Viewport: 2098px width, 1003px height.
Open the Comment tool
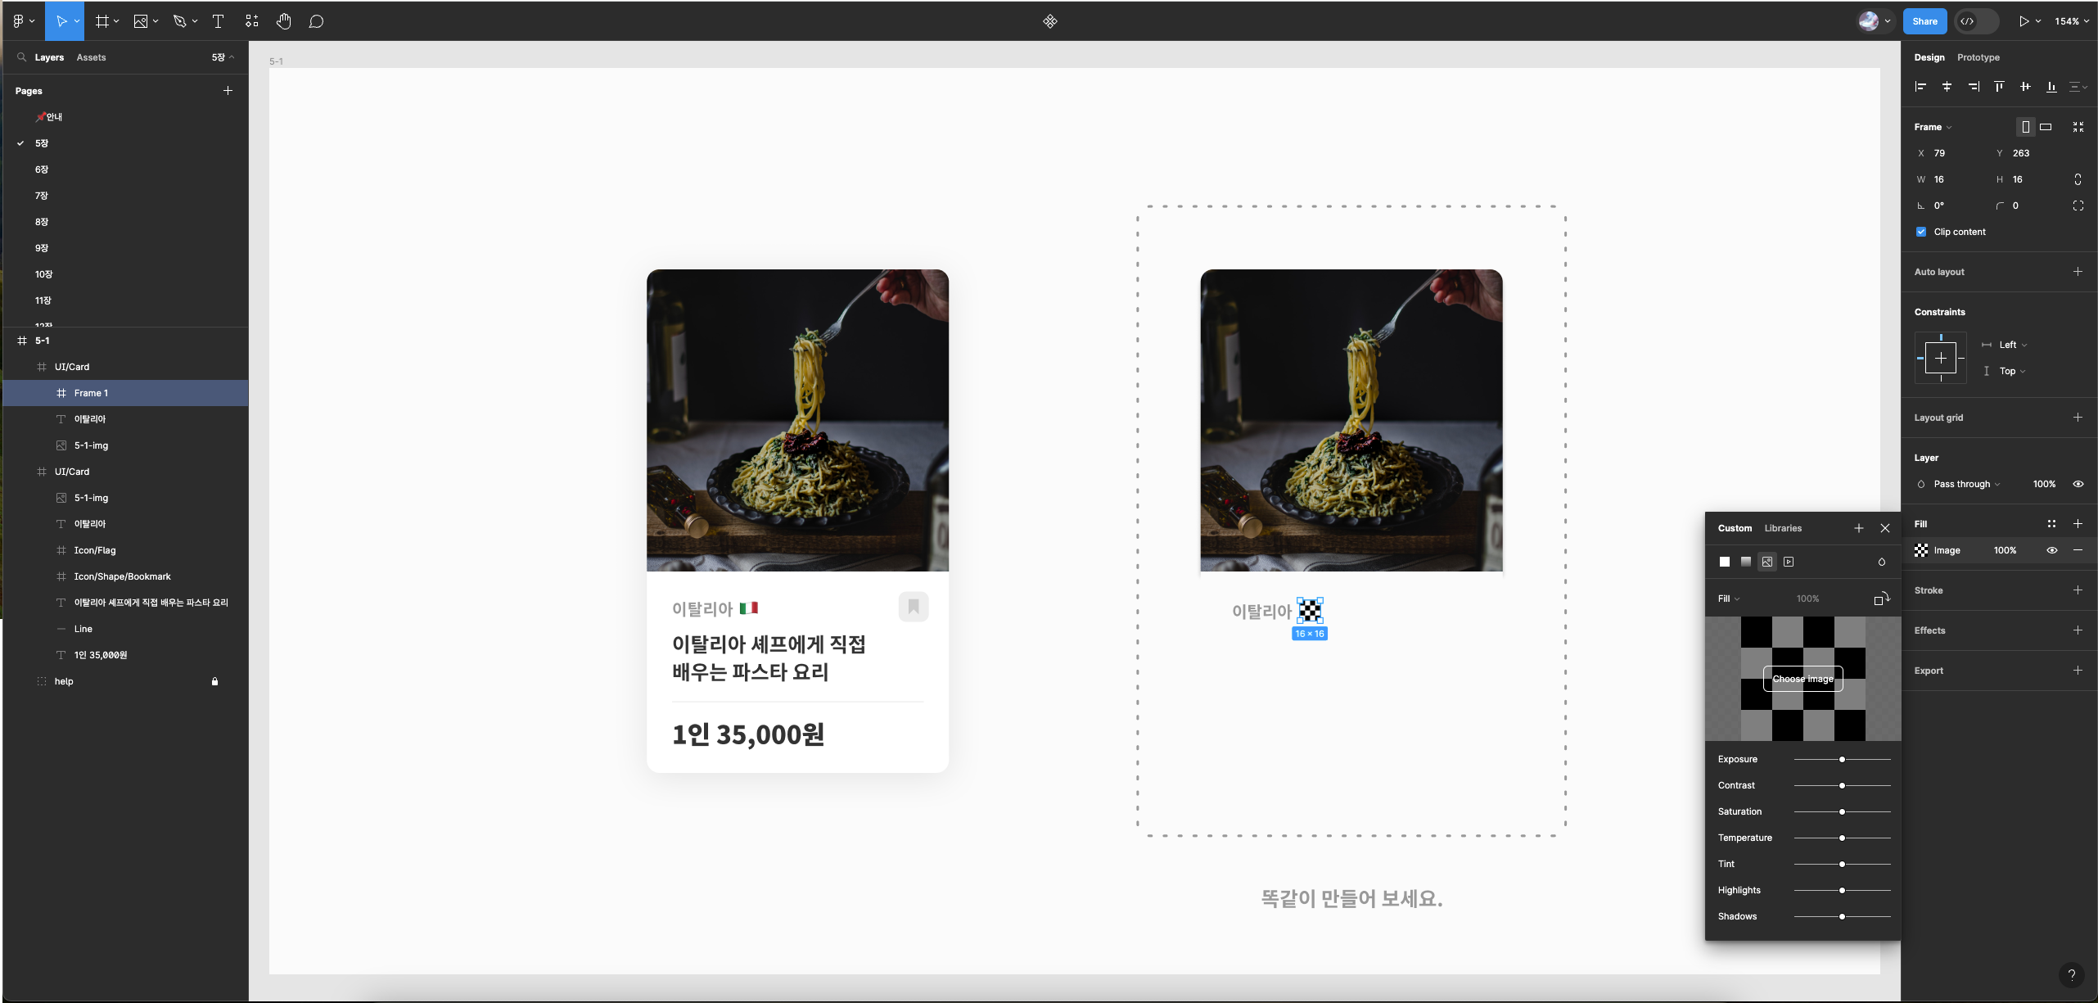tap(316, 21)
